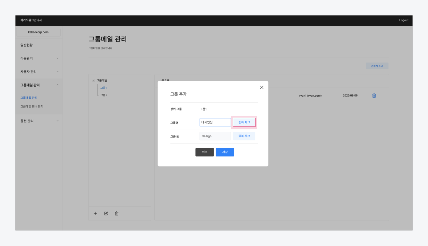
Task: Open 그룹메일 멤버 관리 submenu item
Action: pyautogui.click(x=32, y=106)
